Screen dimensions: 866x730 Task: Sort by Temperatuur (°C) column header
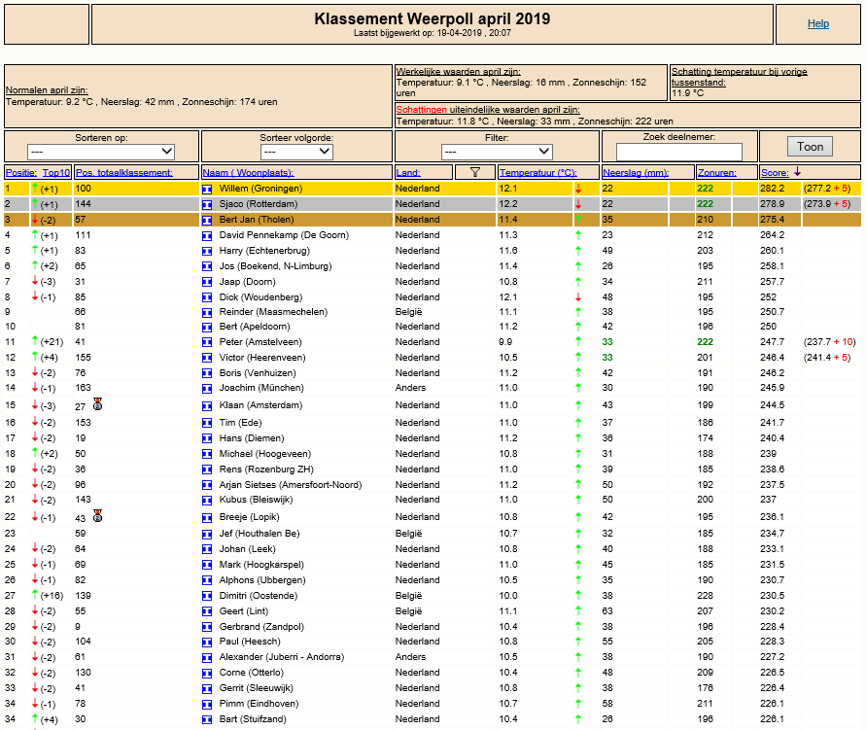537,173
